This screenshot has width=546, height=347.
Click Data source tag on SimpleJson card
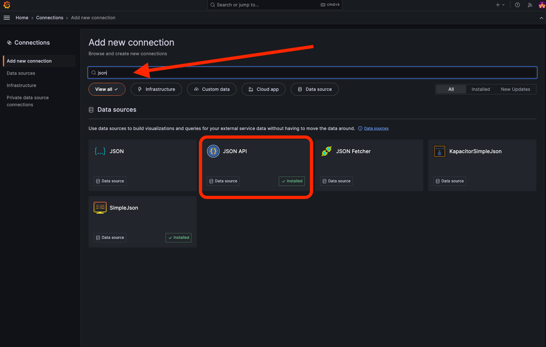click(110, 238)
